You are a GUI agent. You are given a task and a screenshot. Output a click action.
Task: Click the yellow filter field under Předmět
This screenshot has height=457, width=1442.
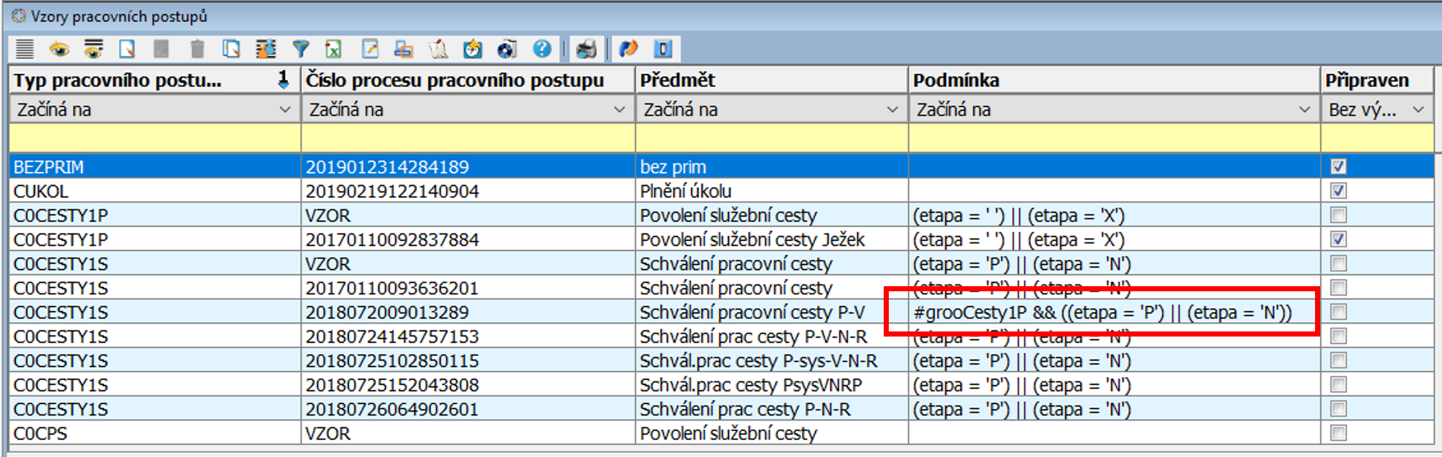pos(771,138)
